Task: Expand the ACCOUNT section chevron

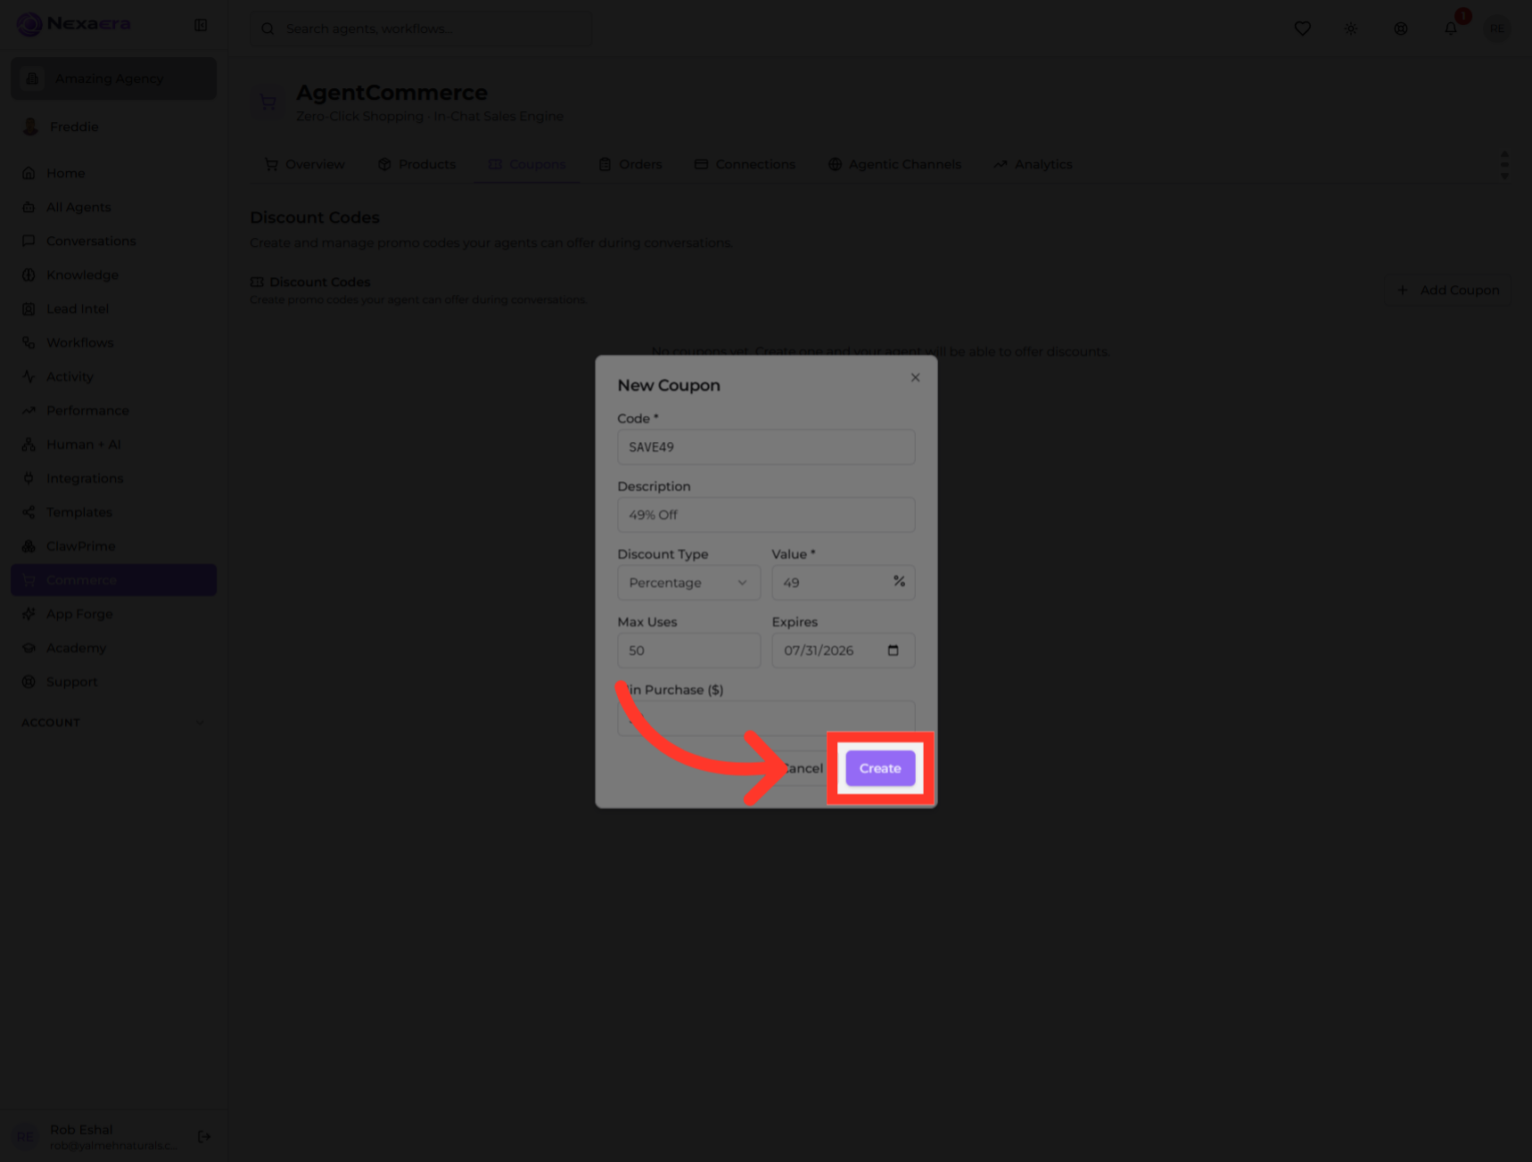Action: (x=200, y=723)
